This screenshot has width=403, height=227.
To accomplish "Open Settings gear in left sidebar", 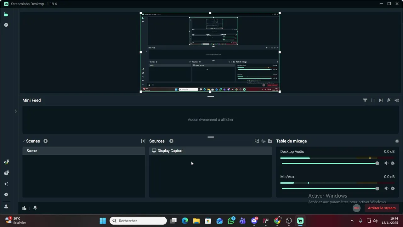I will pos(6,195).
